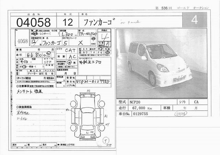The height and width of the screenshot is (155, 220).
Task: Click the 4WD label
Action: pyautogui.click(x=93, y=44)
